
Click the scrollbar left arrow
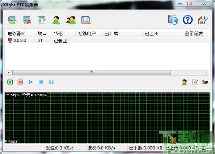pos(9,73)
